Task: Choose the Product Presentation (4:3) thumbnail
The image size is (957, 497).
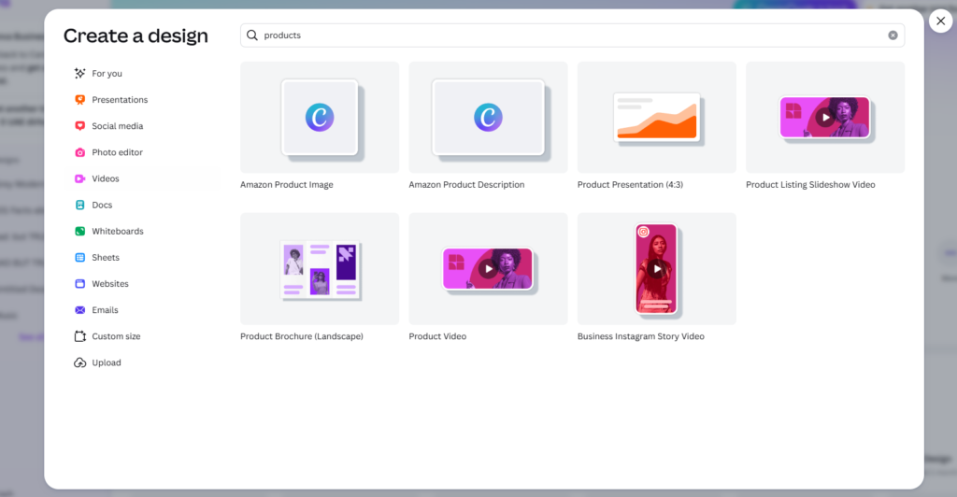Action: [x=656, y=118]
